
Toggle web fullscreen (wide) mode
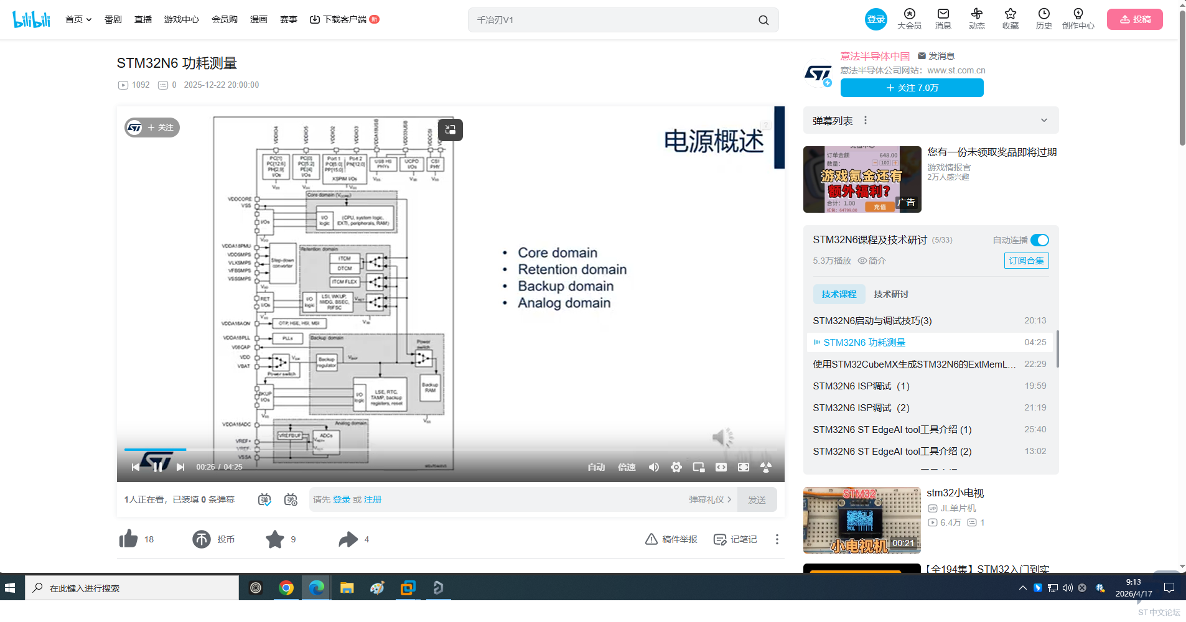tap(721, 467)
